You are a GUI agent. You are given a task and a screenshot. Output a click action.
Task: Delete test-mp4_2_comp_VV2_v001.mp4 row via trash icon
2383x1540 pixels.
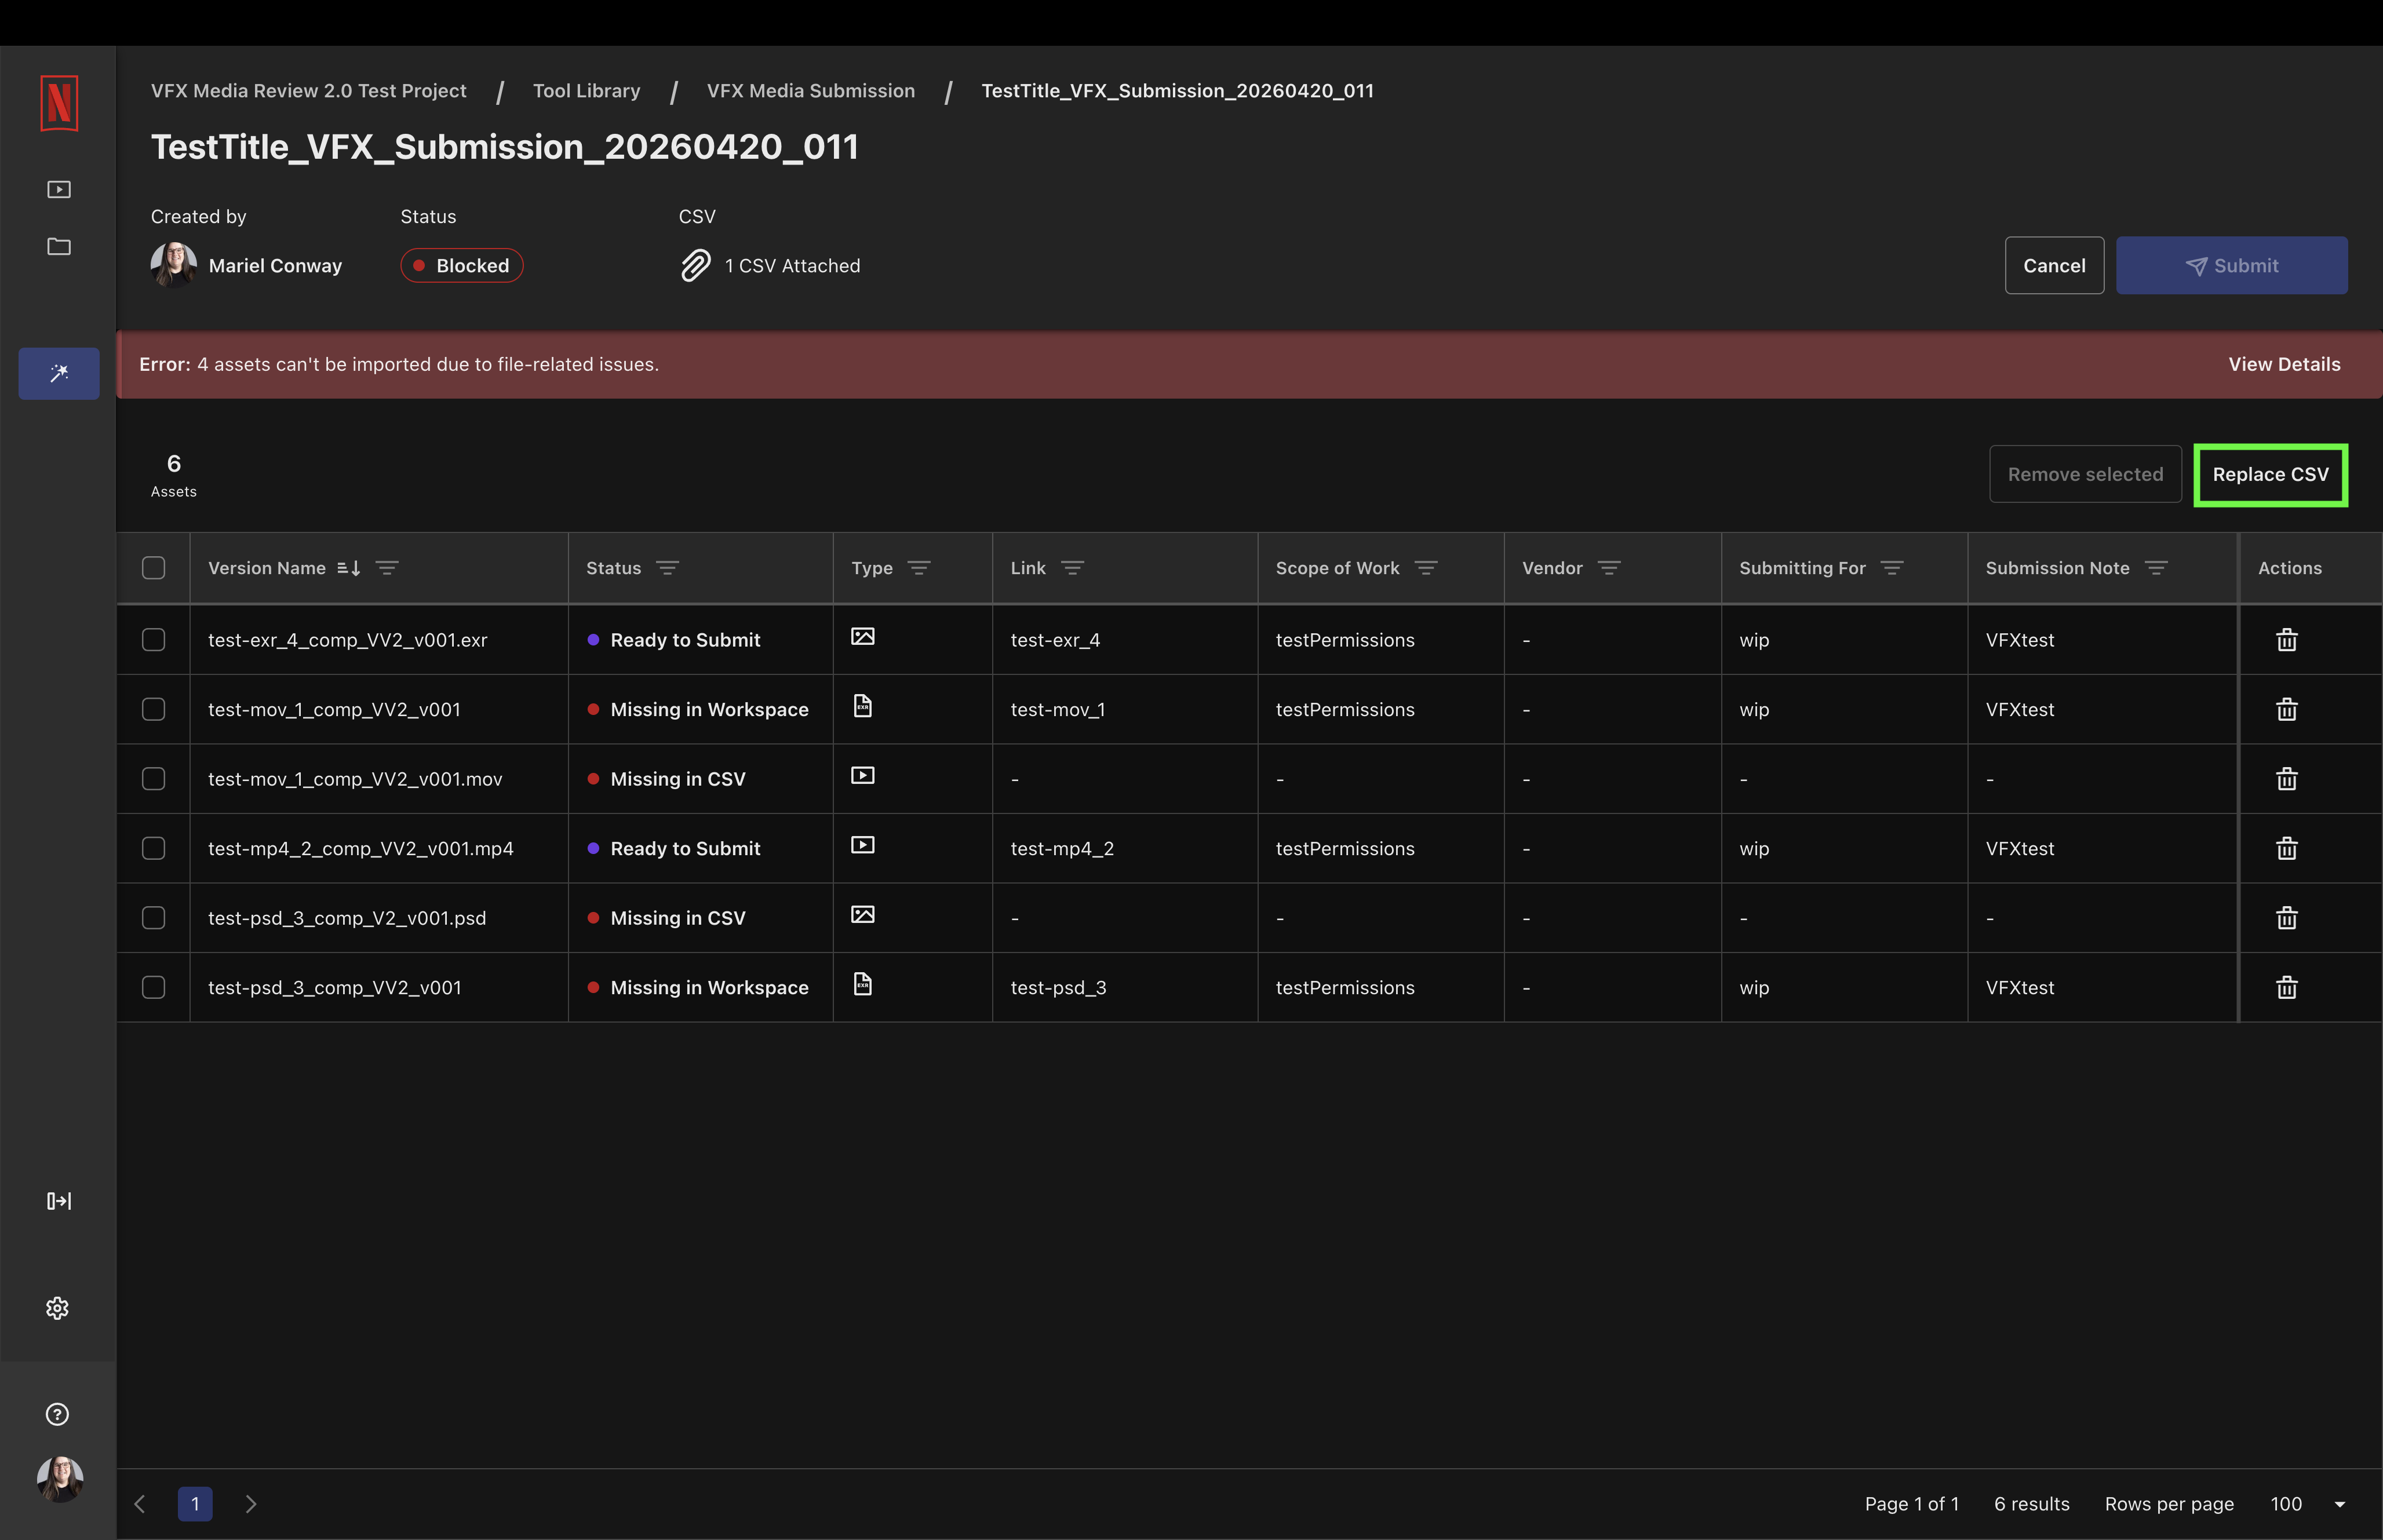[x=2287, y=848]
